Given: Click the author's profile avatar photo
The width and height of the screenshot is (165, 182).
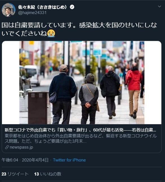Looking at the screenshot, I should (8, 10).
